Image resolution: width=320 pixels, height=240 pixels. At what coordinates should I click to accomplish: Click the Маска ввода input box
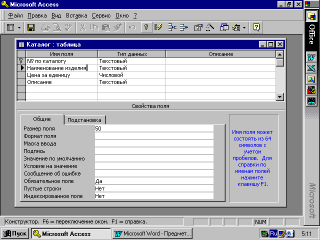coord(154,143)
